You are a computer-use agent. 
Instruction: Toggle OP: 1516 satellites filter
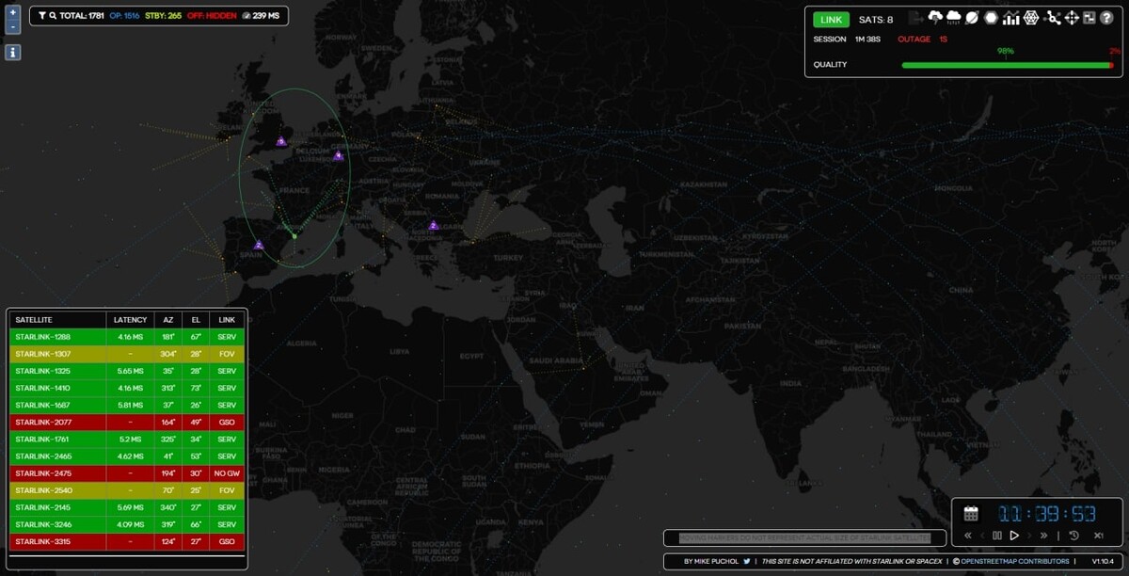pyautogui.click(x=123, y=16)
